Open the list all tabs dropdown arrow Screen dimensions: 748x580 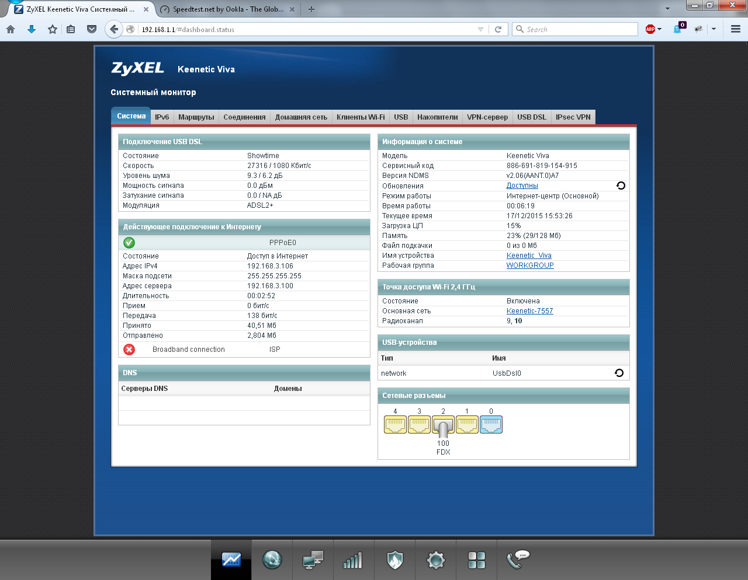(x=667, y=9)
